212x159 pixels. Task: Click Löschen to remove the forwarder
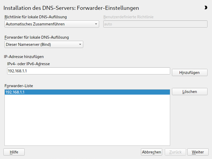(x=189, y=92)
